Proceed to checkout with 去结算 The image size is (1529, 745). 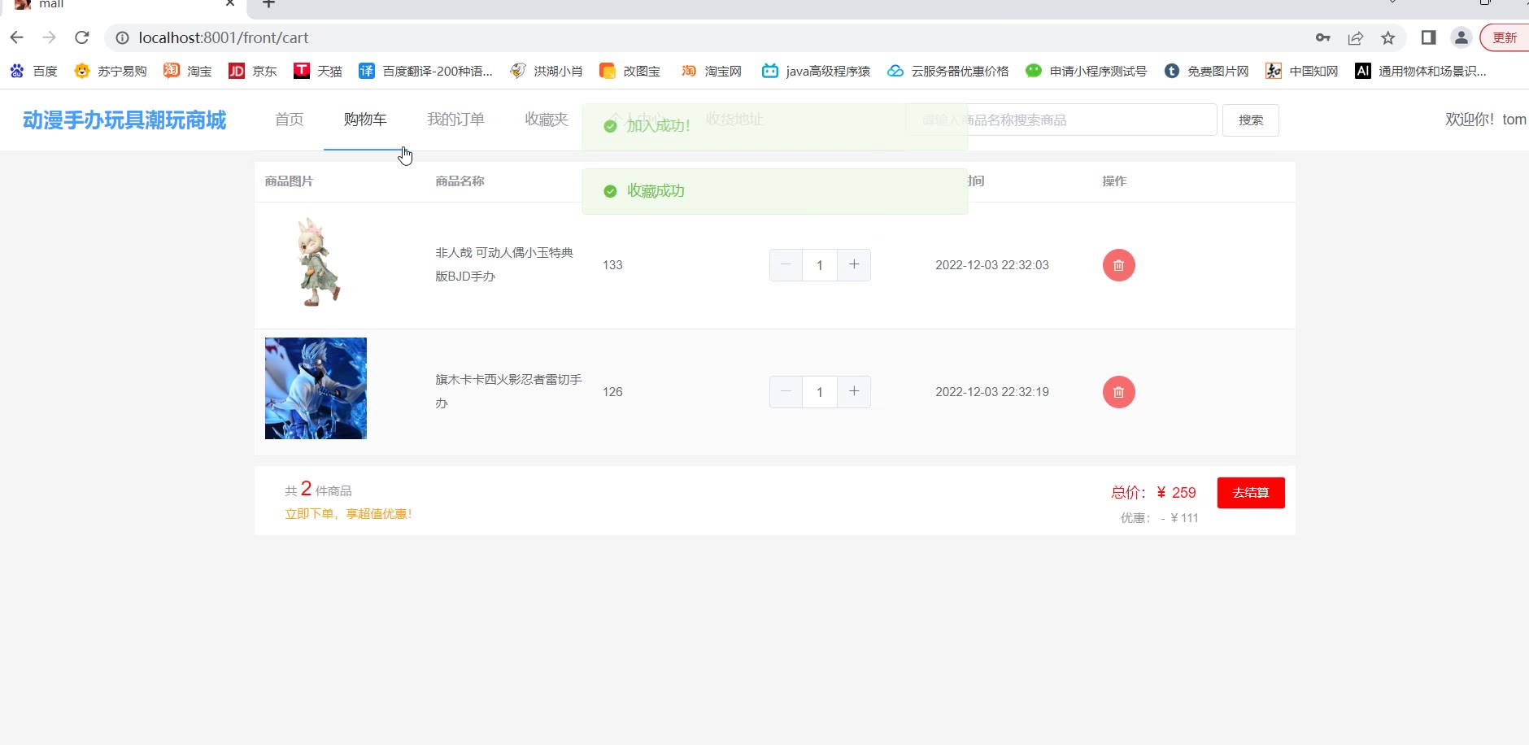pos(1251,493)
